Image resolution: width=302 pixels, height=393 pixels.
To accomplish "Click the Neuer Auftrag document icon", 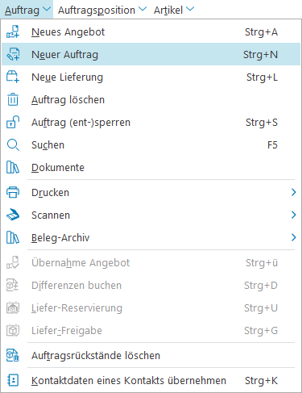I will 13,54.
